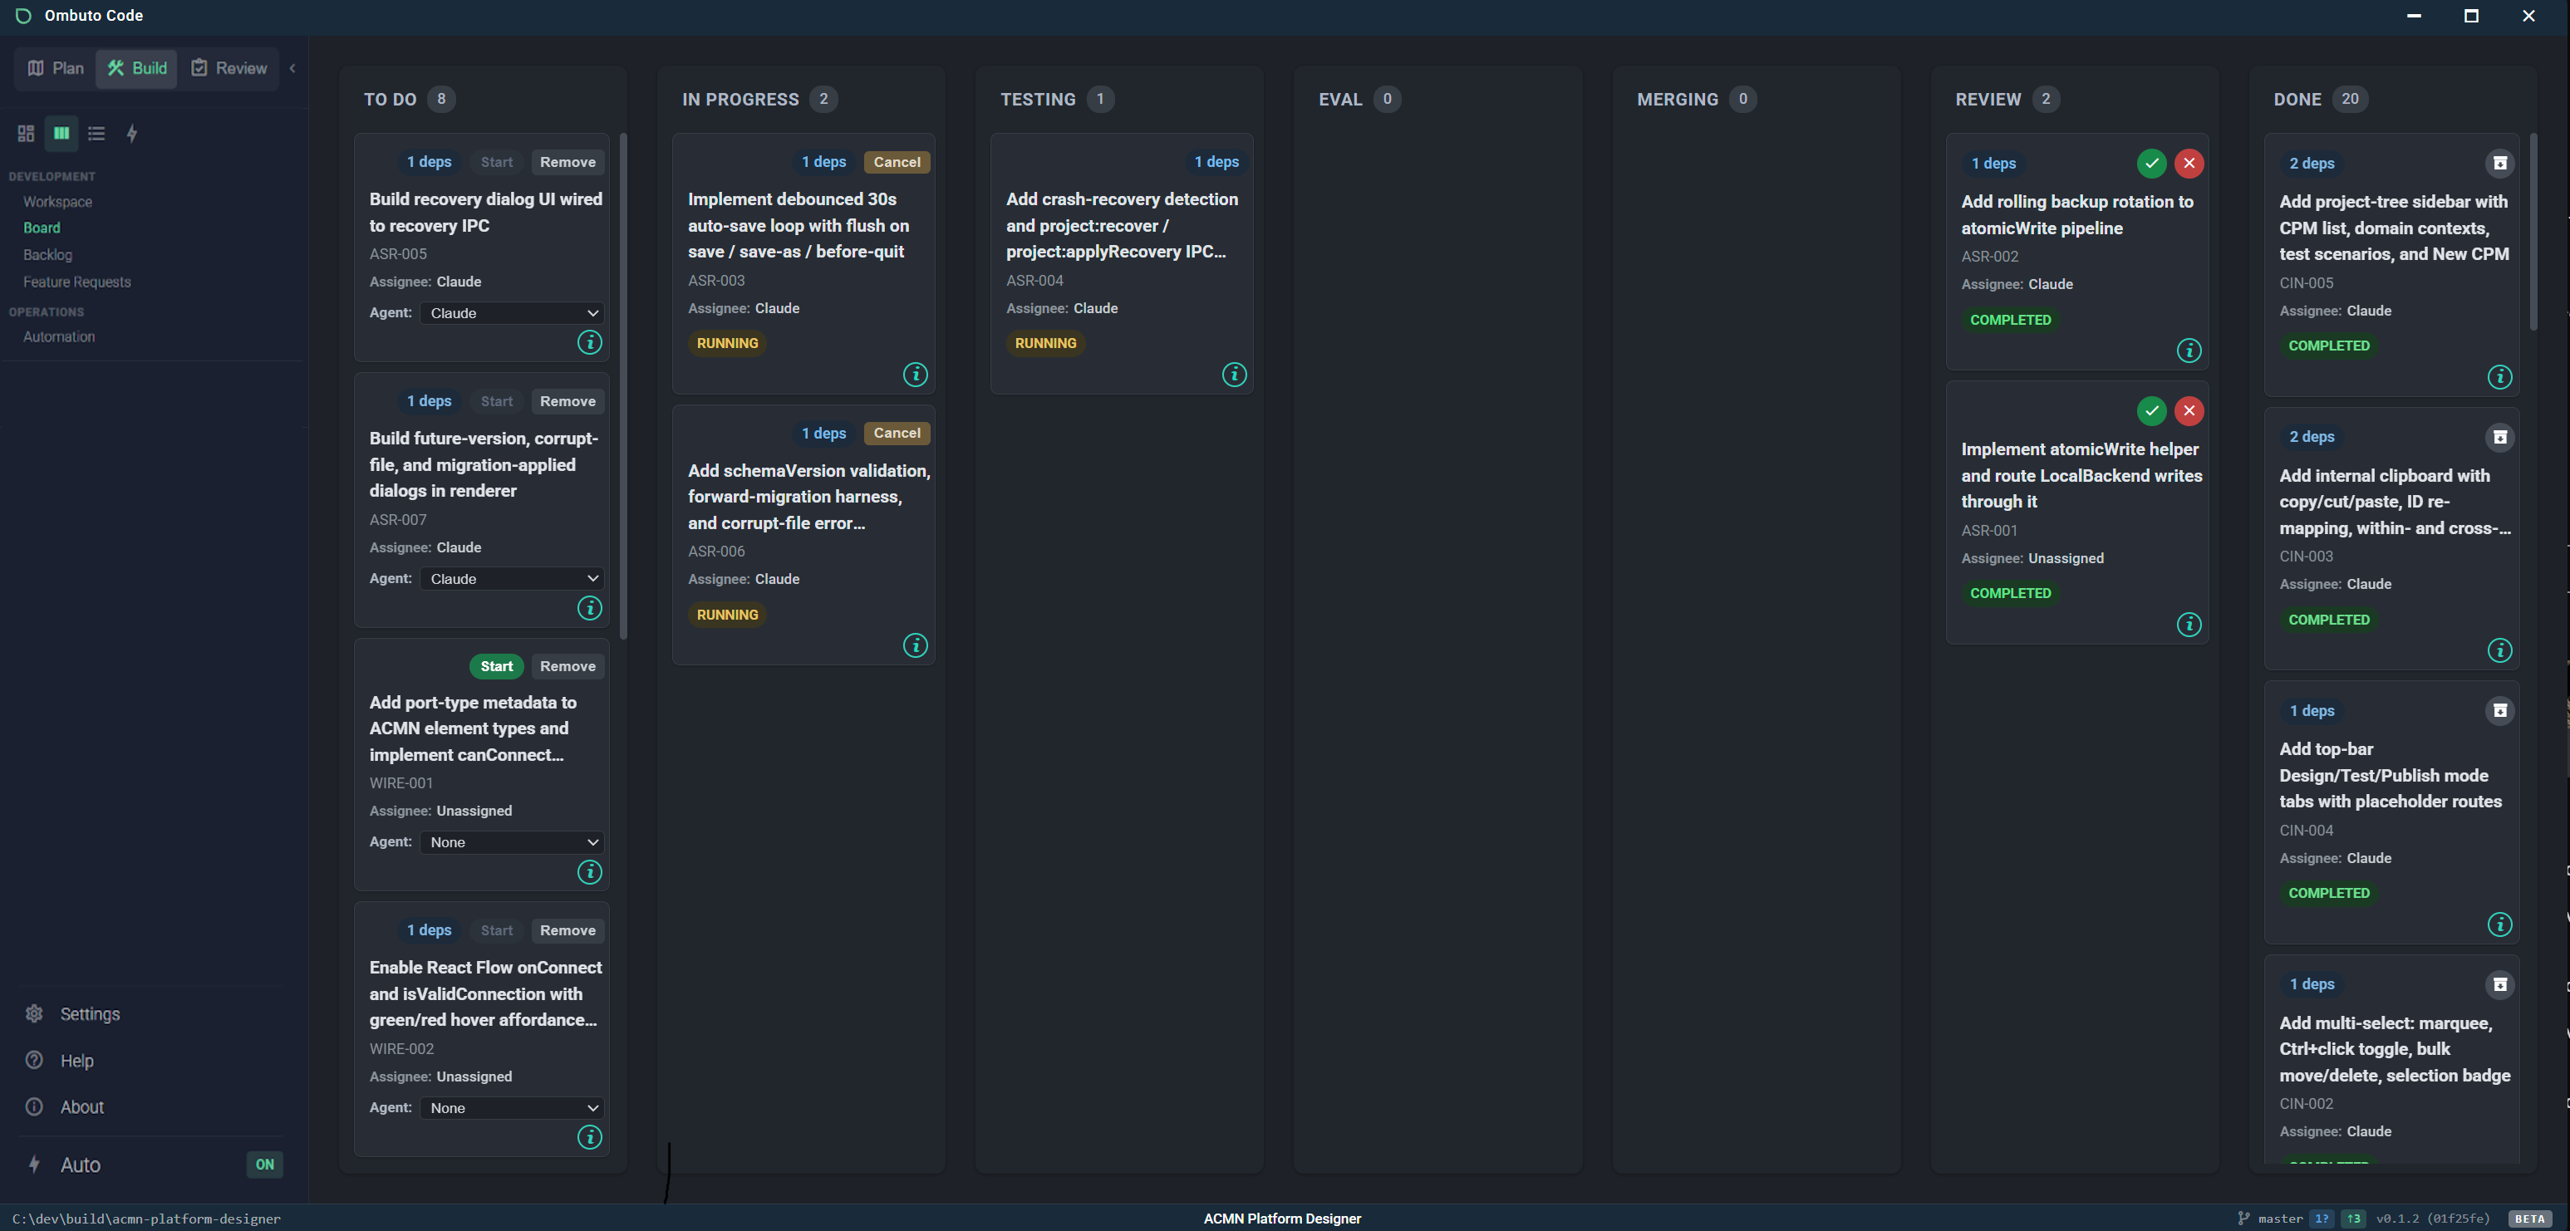
Task: Open info for ASR-002 review card
Action: click(x=2189, y=351)
